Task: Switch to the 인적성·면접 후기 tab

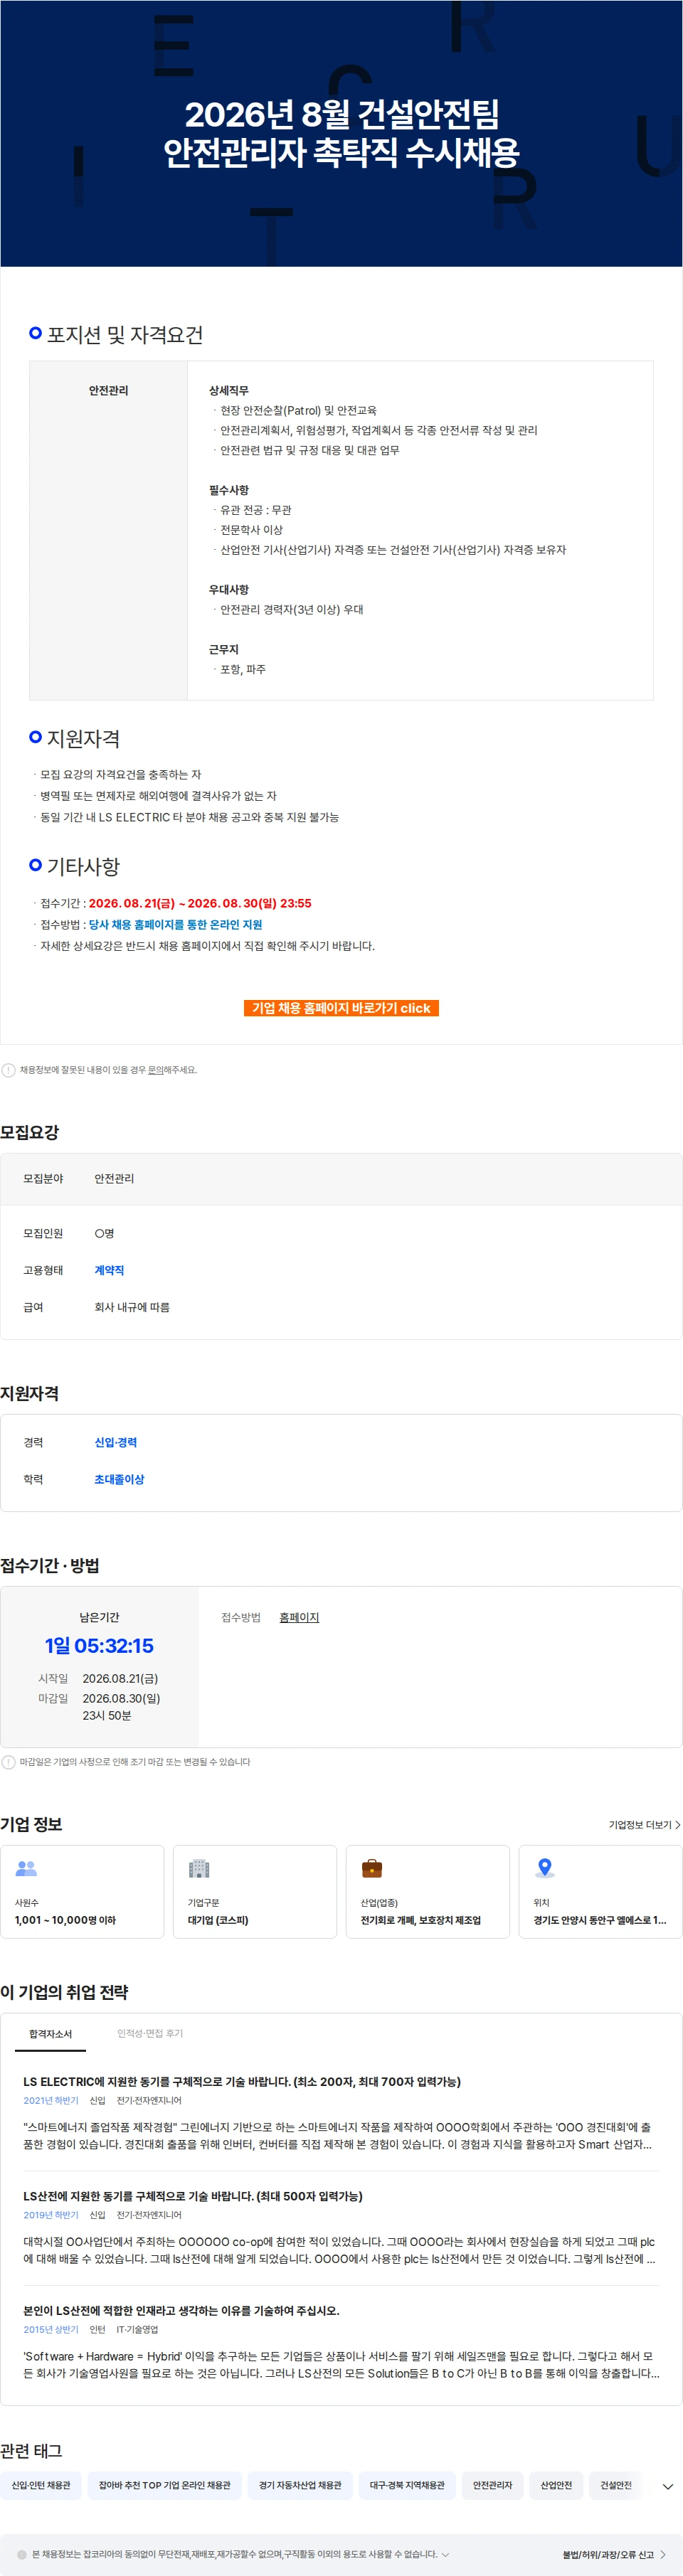Action: coord(150,2034)
